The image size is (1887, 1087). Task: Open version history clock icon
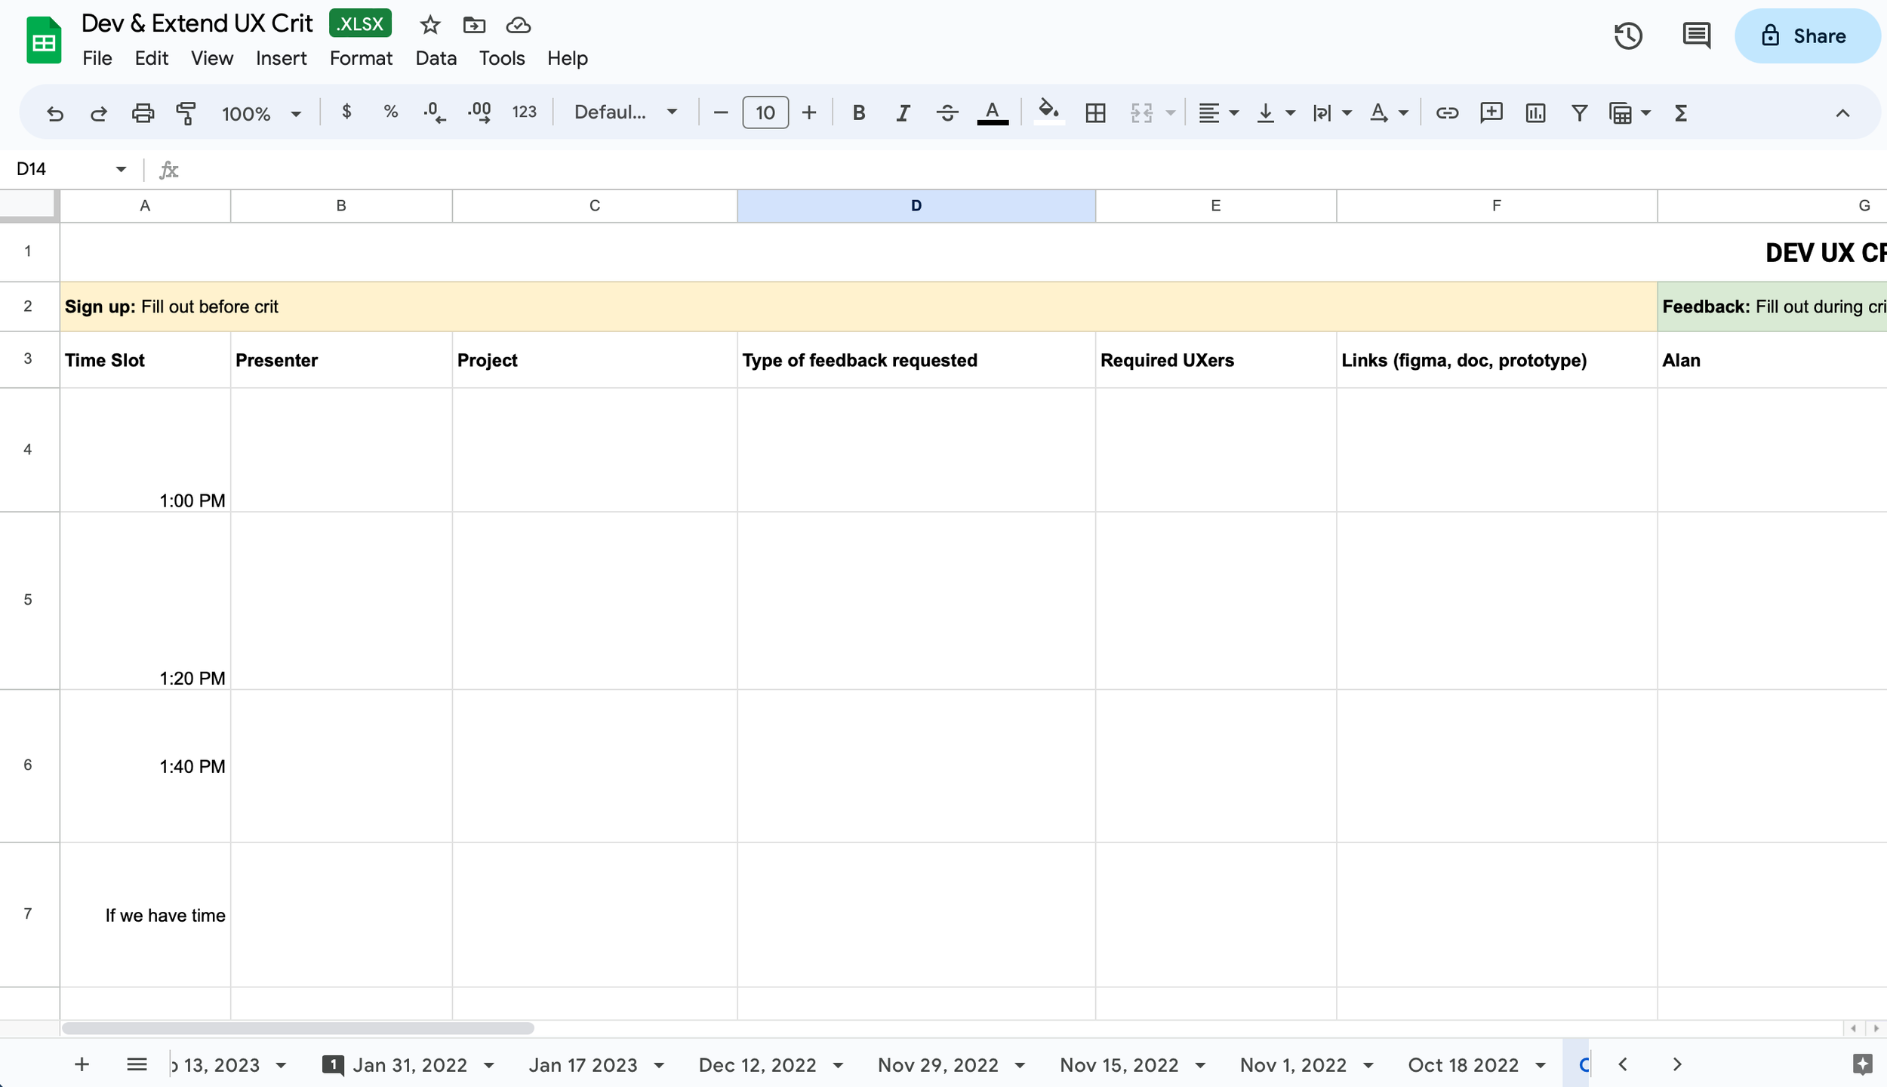point(1627,35)
